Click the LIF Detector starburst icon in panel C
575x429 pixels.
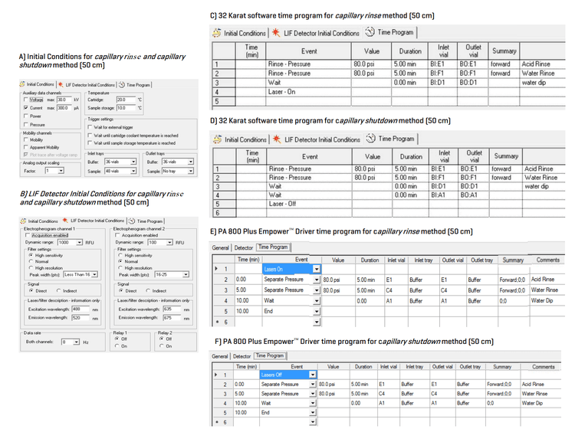point(273,33)
